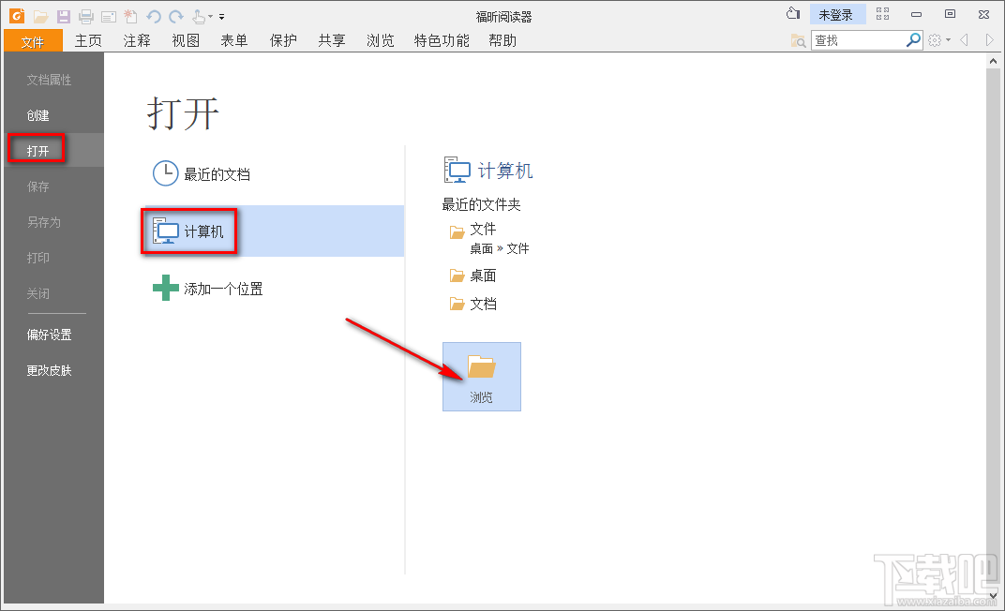
Task: Enter full screen mode via the title bar icon
Action: [883, 13]
